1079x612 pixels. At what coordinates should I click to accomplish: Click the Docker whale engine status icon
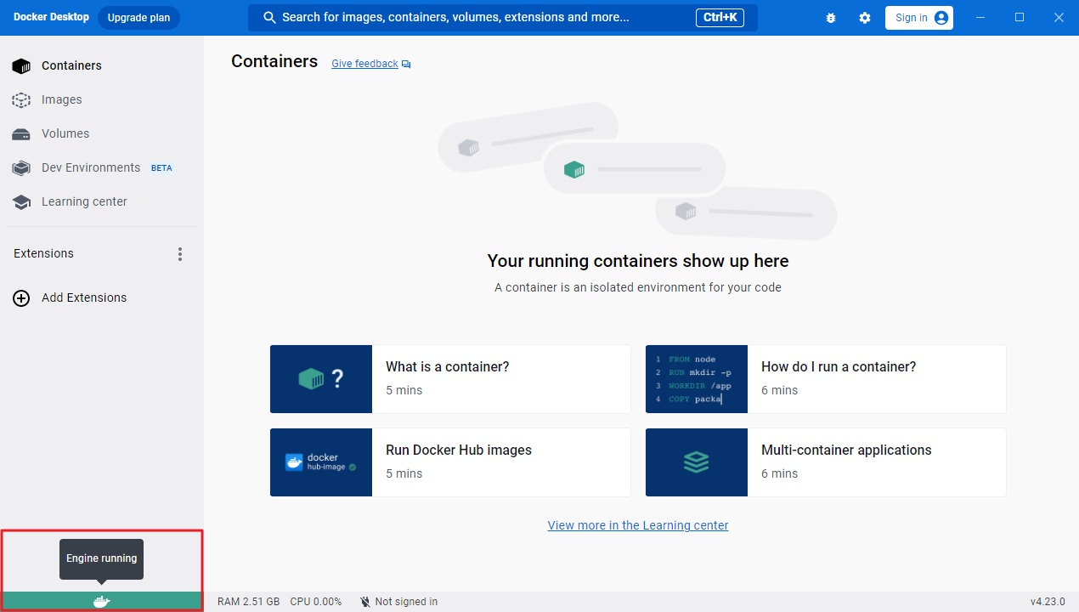102,602
